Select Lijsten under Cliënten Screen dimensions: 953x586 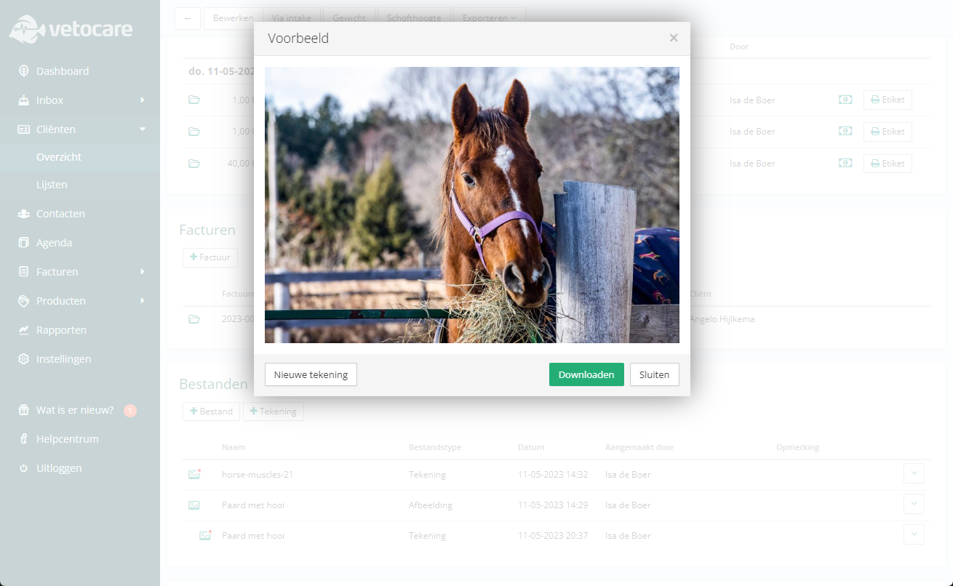click(52, 185)
